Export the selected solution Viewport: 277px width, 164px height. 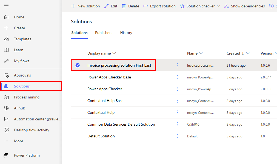[159, 6]
